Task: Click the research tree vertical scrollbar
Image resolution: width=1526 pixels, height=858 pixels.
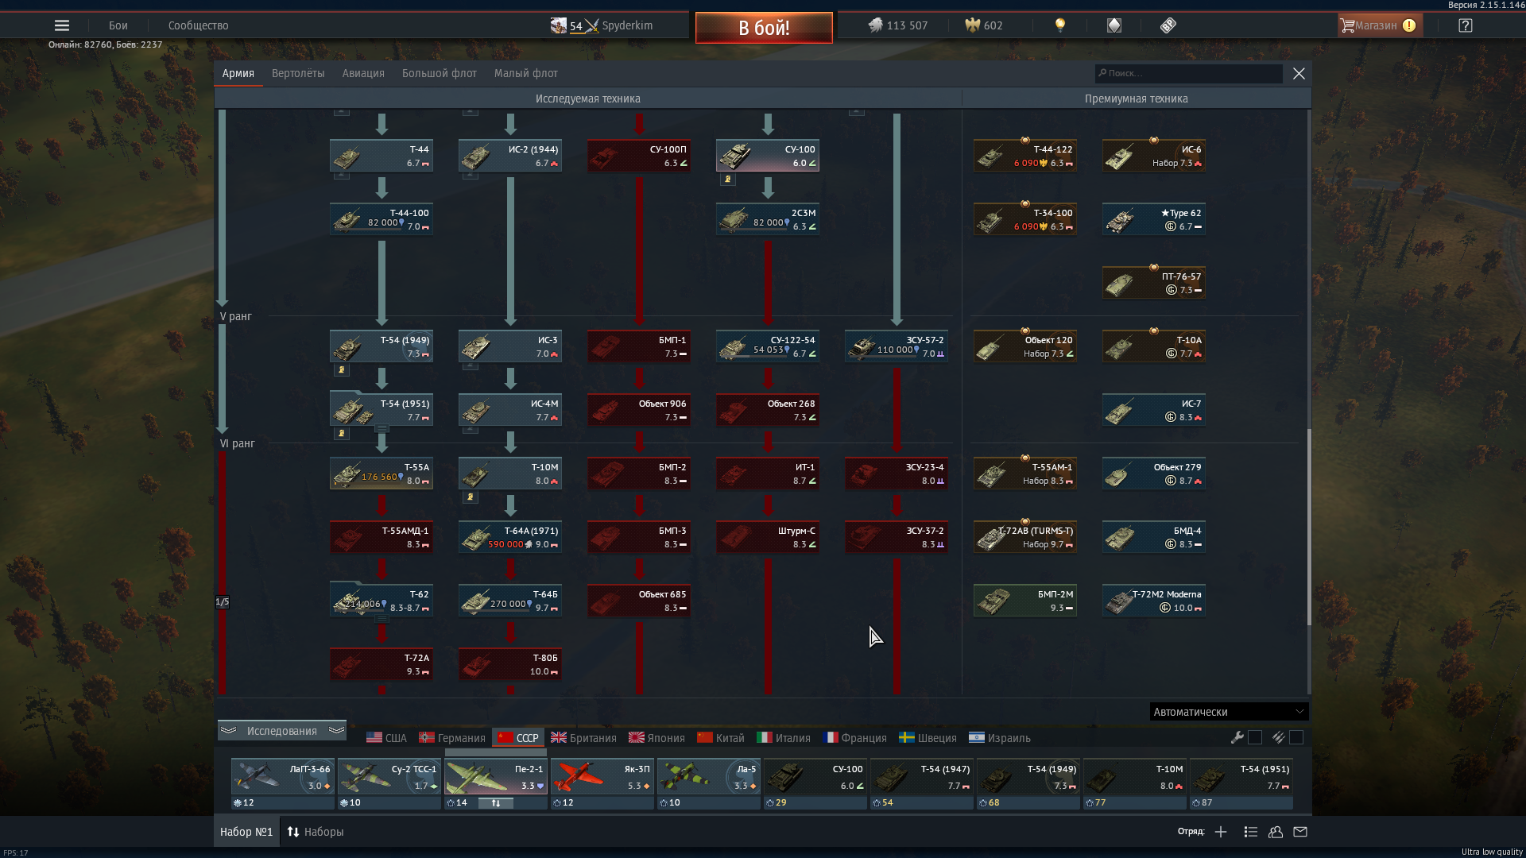Action: pyautogui.click(x=1308, y=526)
